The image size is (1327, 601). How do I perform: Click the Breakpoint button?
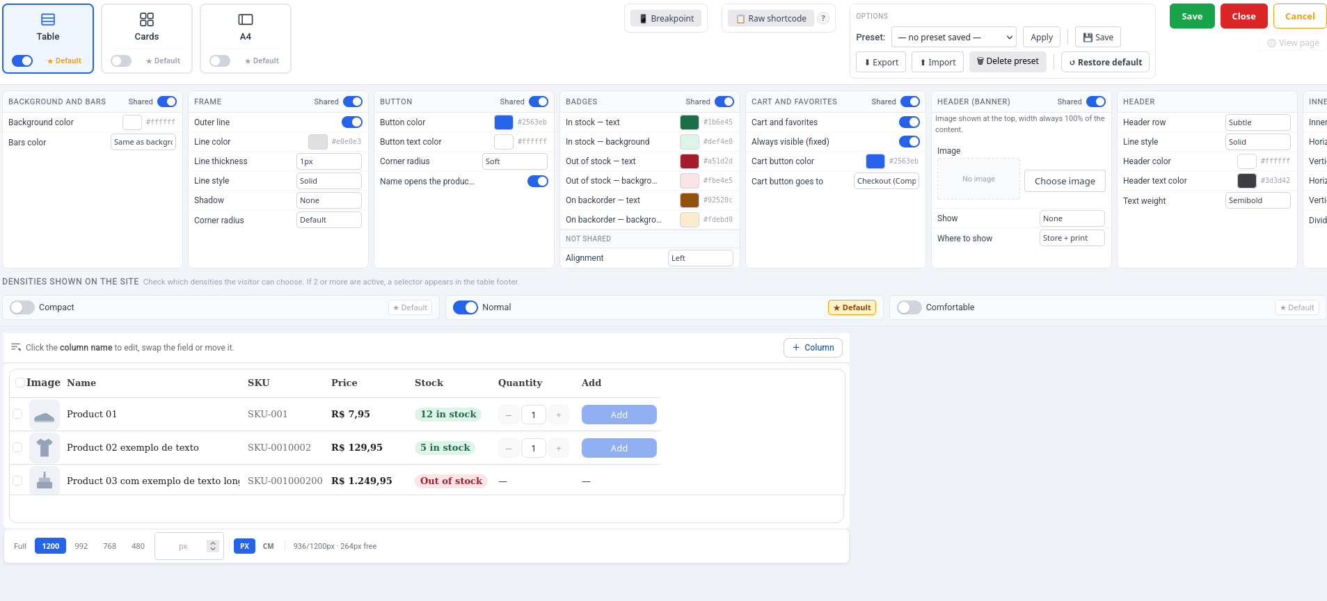click(x=666, y=19)
